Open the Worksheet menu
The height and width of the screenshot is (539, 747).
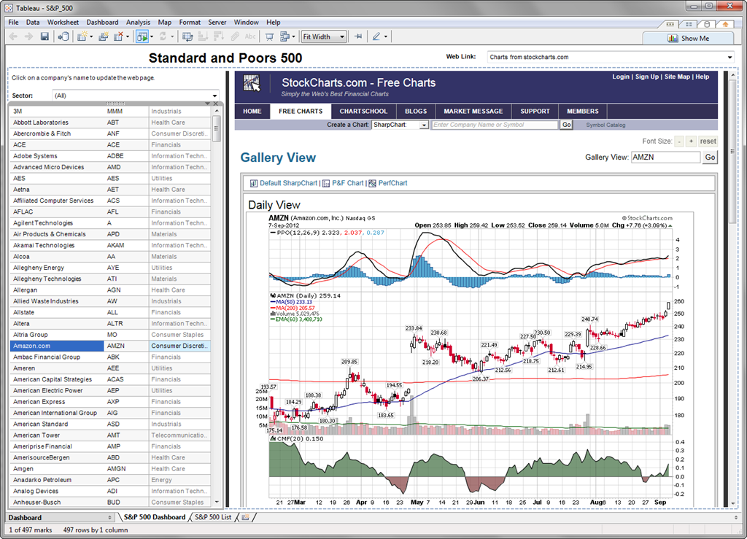click(x=63, y=23)
